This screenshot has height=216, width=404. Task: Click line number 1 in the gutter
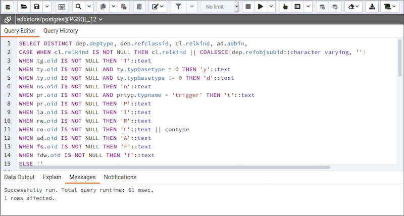pyautogui.click(x=9, y=43)
